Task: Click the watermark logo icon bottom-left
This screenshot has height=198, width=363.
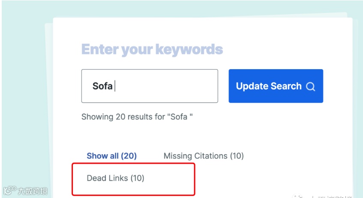Action: [x=9, y=190]
